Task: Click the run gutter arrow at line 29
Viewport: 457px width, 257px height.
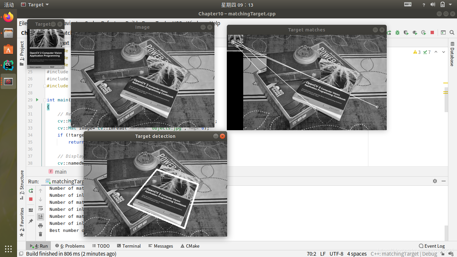Action: [x=37, y=100]
